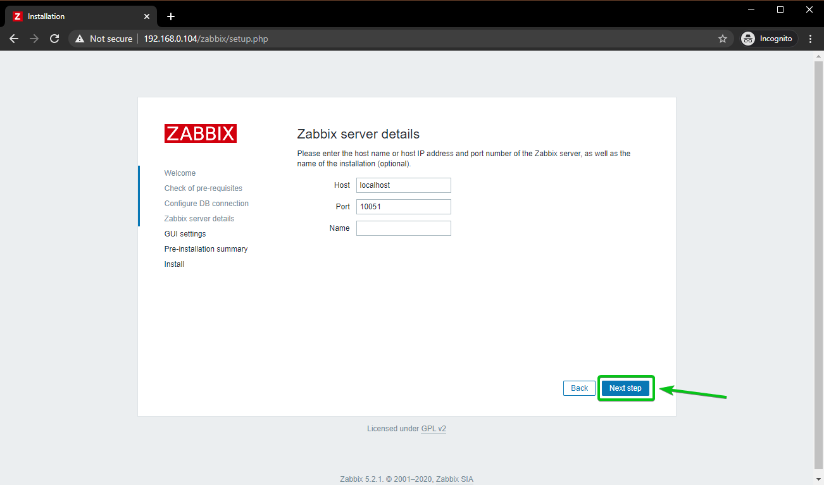824x485 pixels.
Task: Open the Zabbix SIA link
Action: coord(454,479)
